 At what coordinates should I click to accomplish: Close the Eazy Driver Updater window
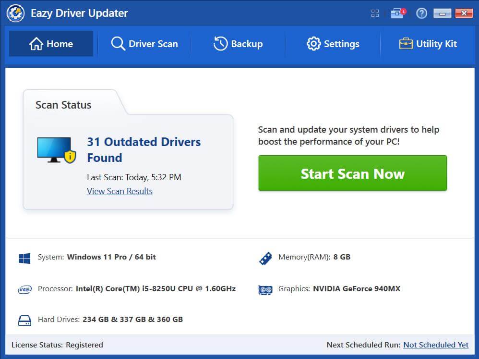(464, 13)
